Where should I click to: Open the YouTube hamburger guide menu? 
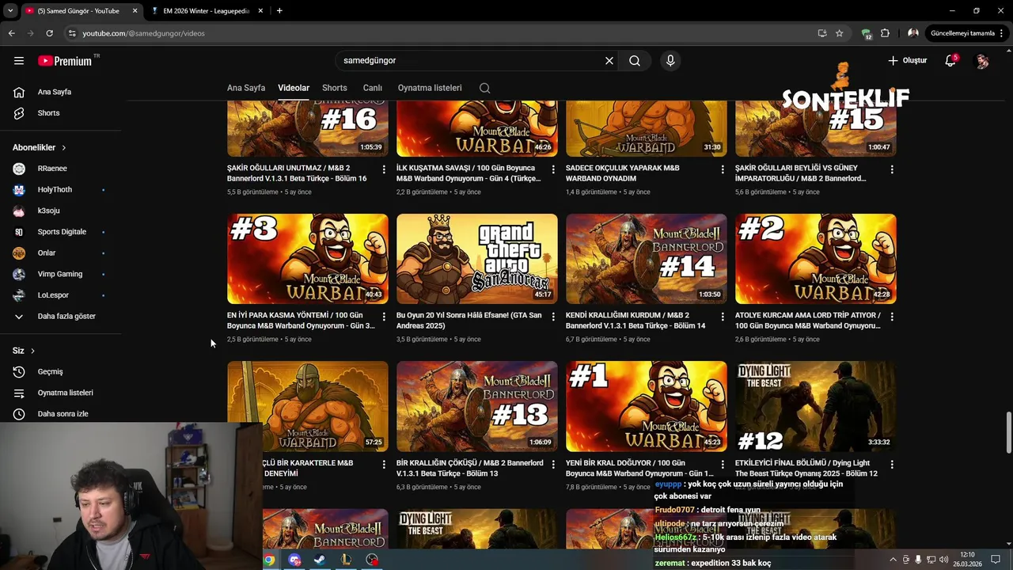[19, 60]
